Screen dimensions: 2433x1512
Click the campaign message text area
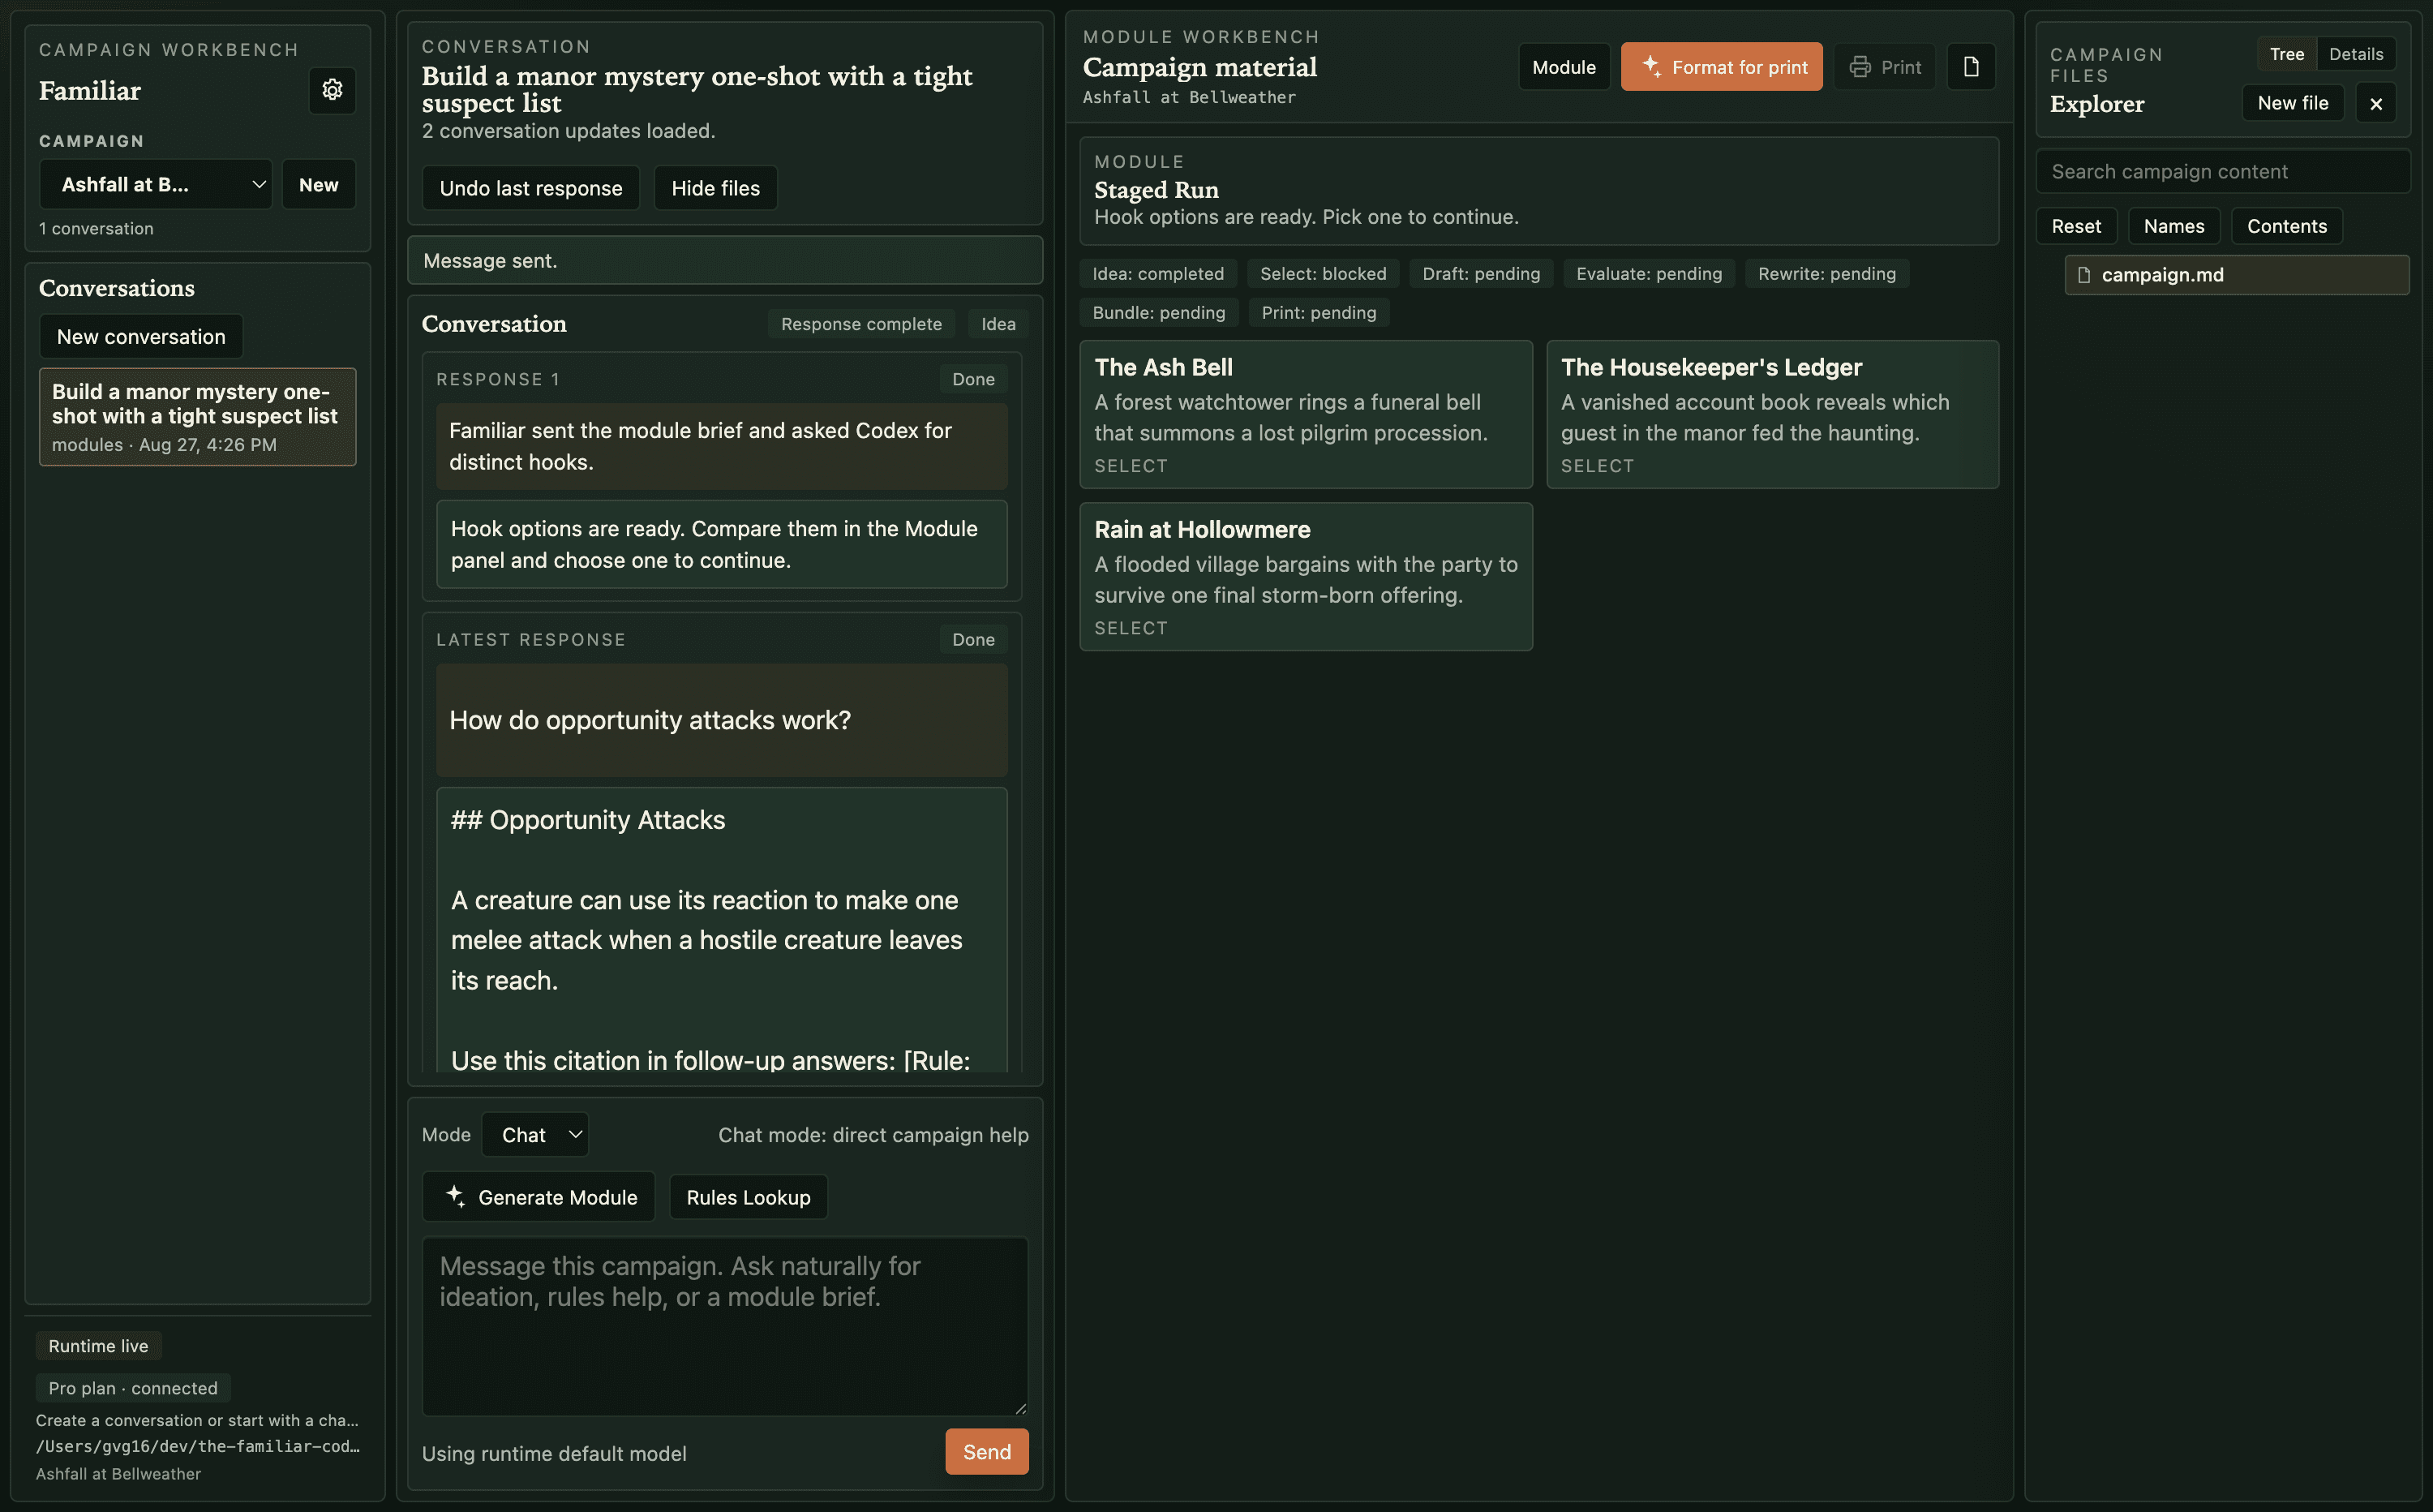[725, 1326]
